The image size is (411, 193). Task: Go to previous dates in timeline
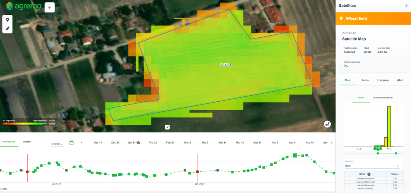(82, 143)
